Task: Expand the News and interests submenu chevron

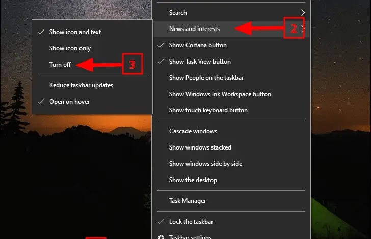Action: click(x=303, y=29)
